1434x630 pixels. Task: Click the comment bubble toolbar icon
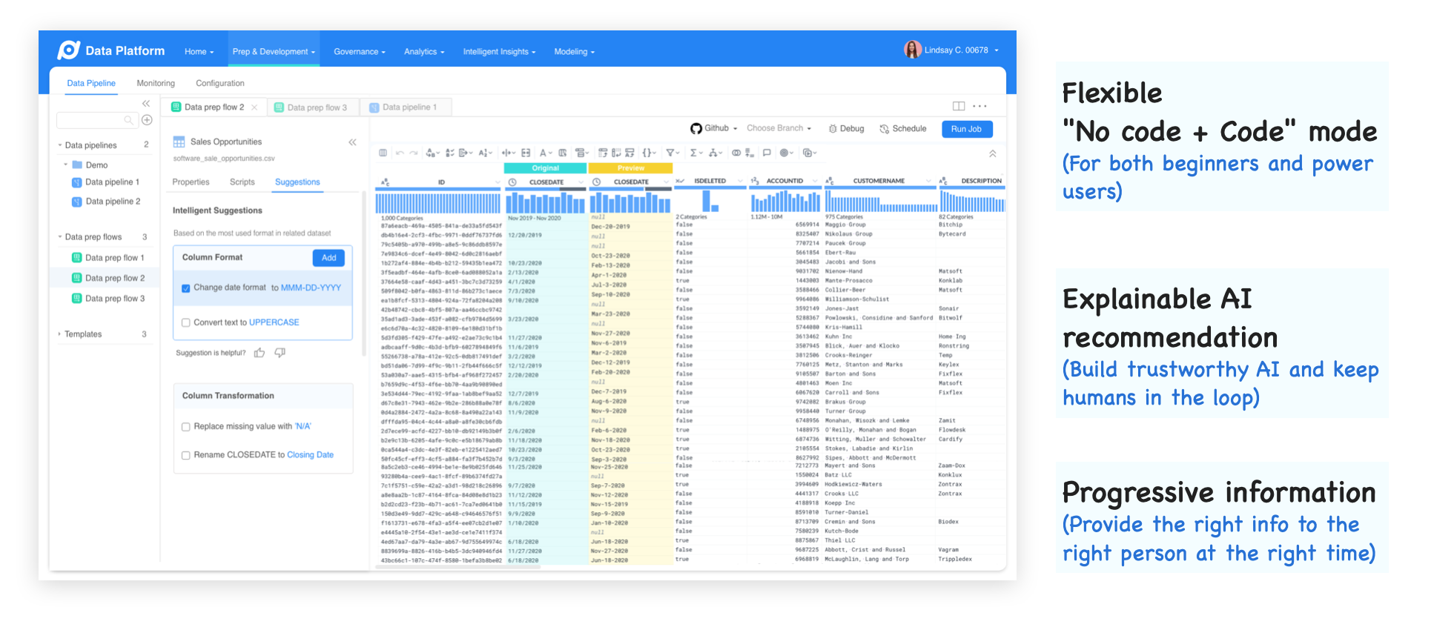click(767, 153)
